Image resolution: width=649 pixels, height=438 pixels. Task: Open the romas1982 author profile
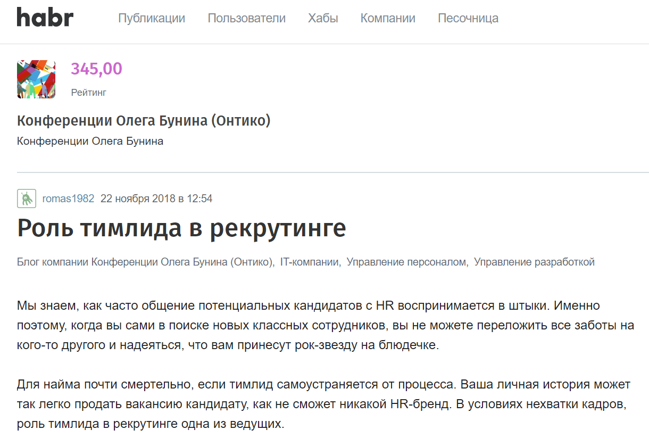click(68, 199)
